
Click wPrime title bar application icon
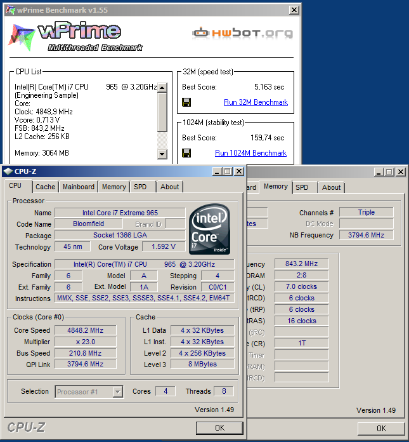[x=11, y=10]
